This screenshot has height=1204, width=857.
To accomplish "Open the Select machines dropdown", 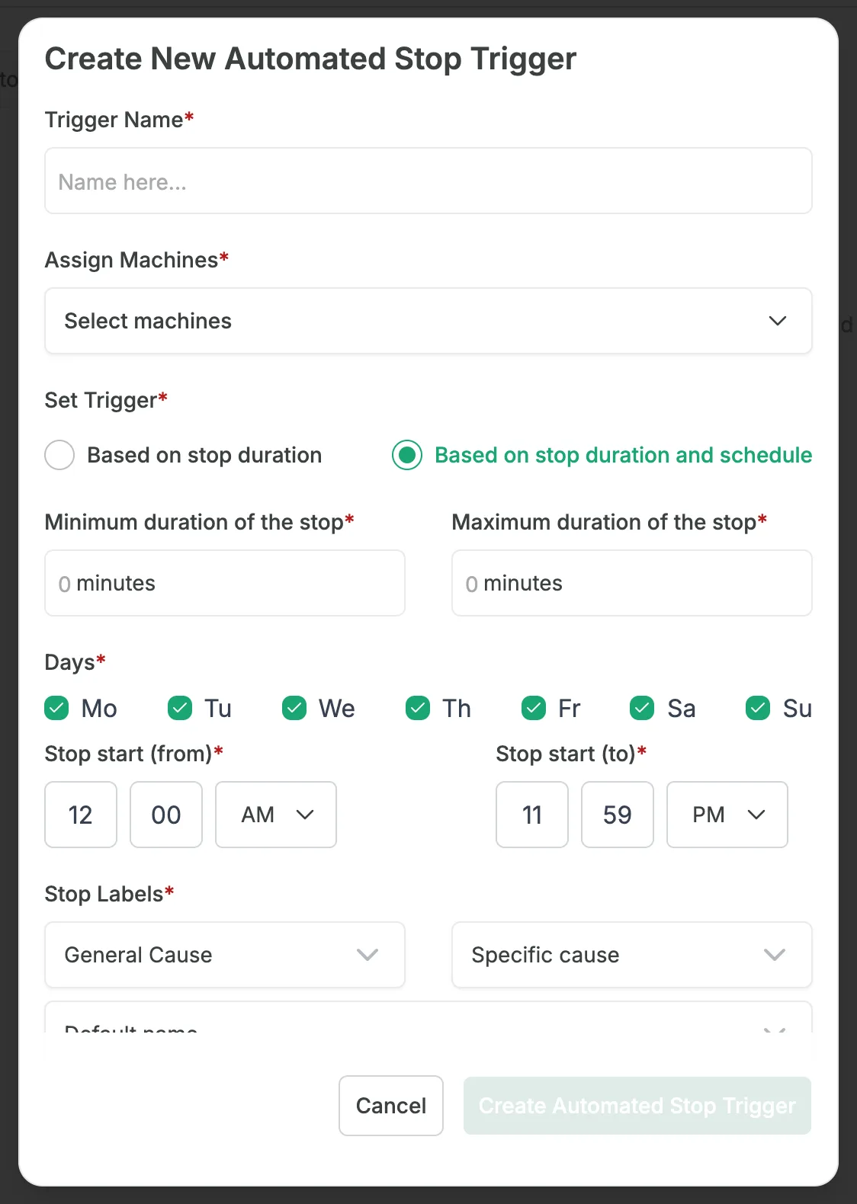I will pyautogui.click(x=428, y=321).
